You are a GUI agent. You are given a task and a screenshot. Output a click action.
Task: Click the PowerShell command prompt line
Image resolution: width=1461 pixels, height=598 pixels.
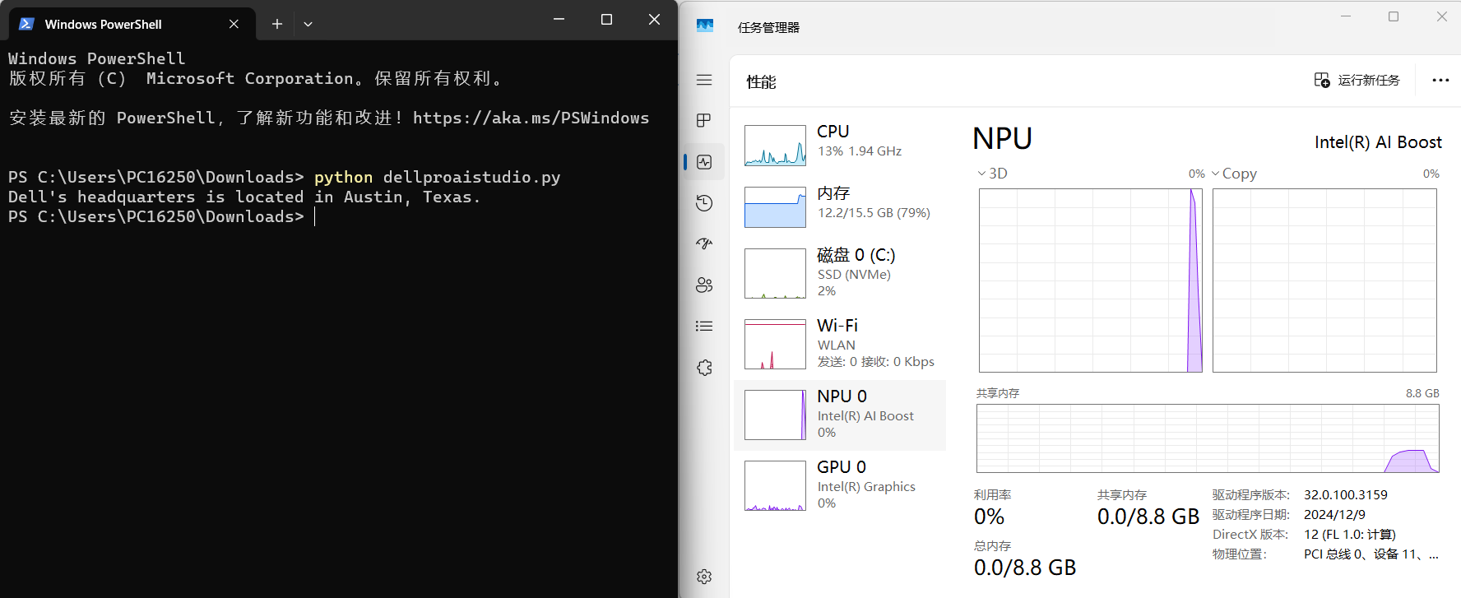(x=162, y=216)
